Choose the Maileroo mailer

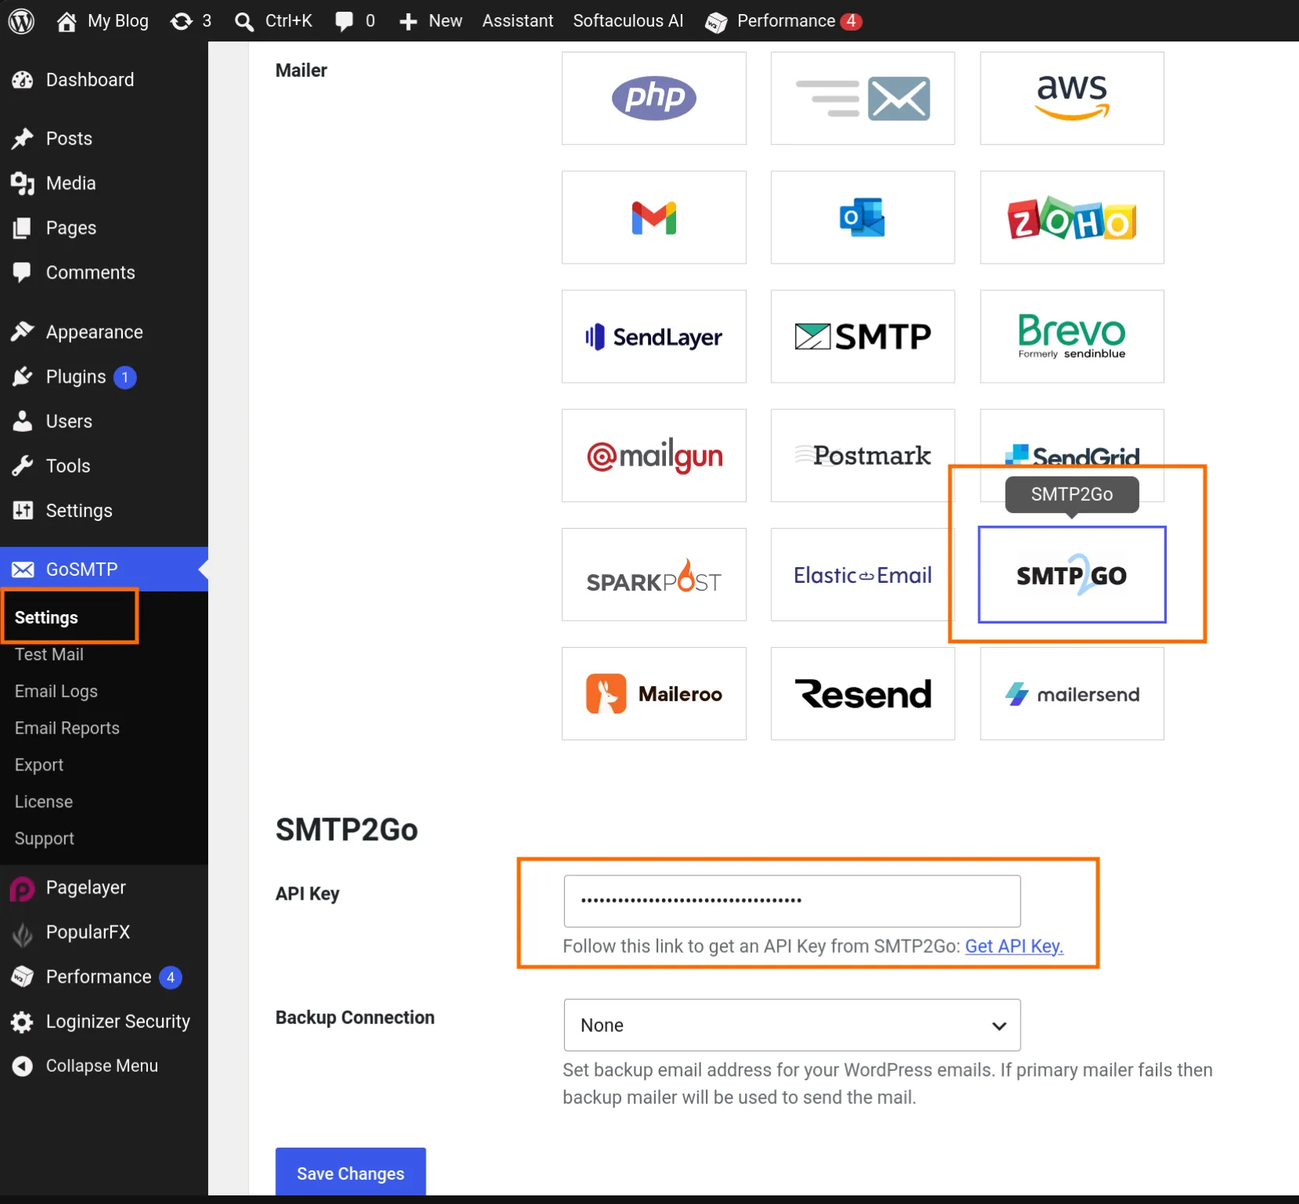(653, 693)
